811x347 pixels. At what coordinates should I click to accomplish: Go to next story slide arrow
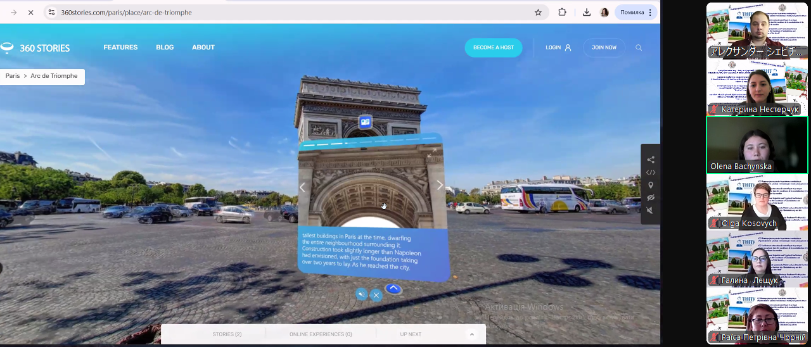[440, 186]
